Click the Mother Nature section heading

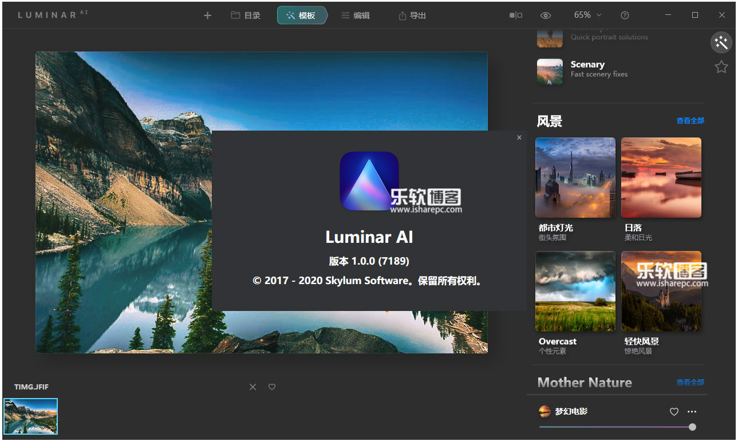(x=585, y=383)
